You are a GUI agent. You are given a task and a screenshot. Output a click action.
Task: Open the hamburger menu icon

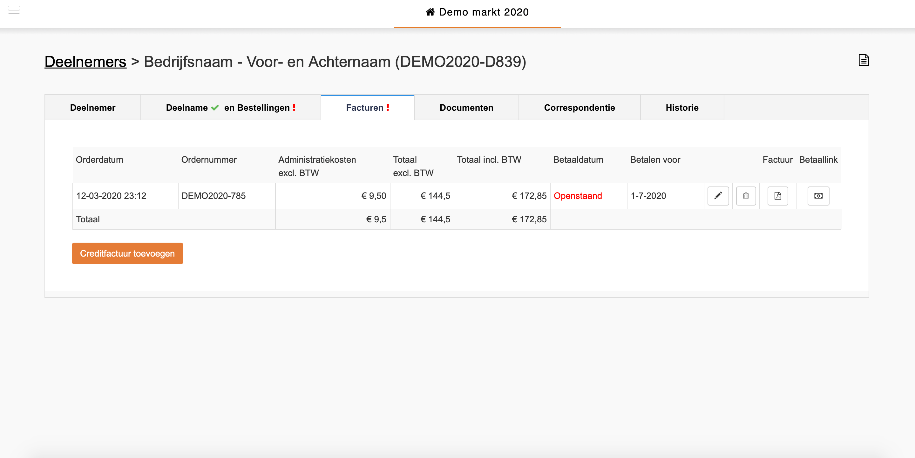tap(14, 10)
